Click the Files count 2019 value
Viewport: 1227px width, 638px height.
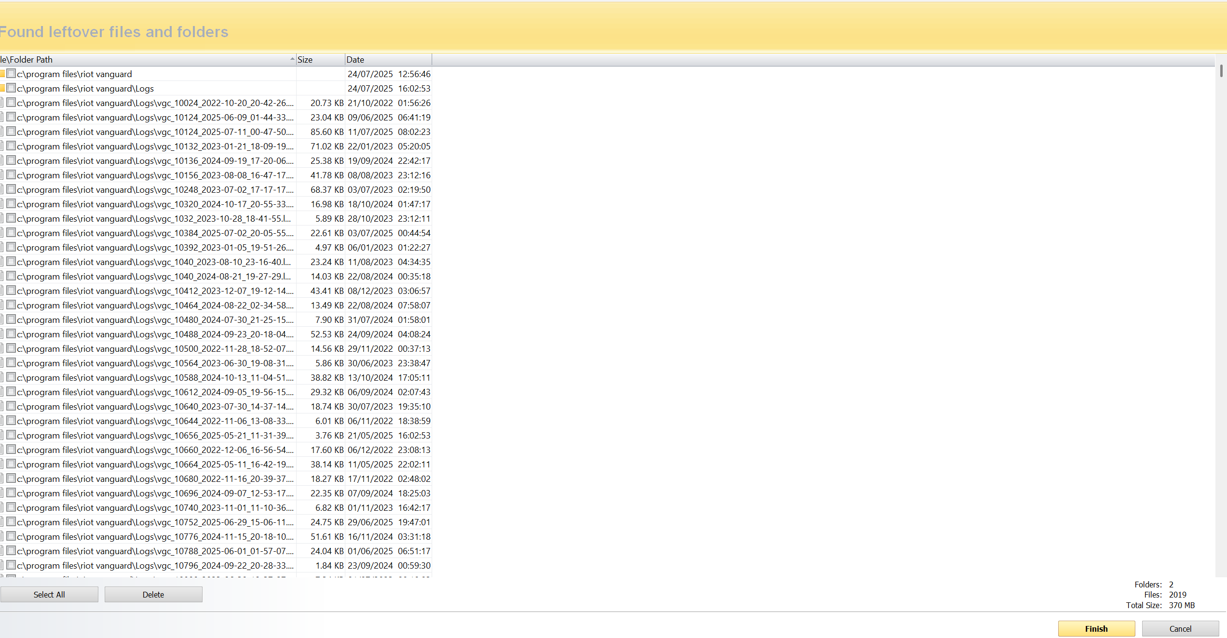[x=1177, y=595]
